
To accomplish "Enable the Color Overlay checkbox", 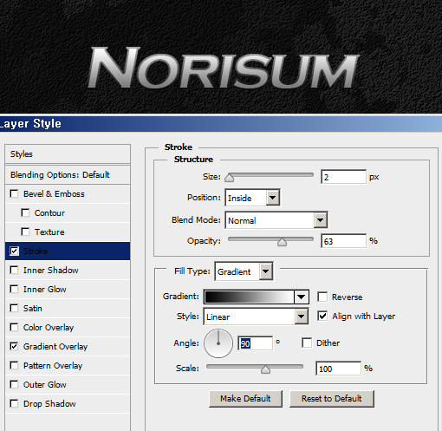I will pyautogui.click(x=14, y=327).
